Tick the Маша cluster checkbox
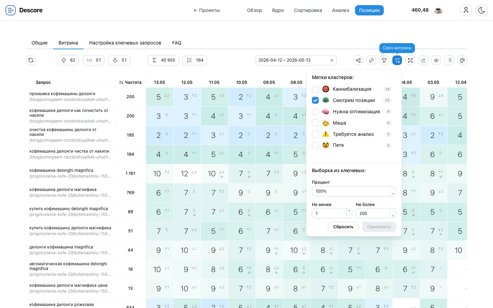This screenshot has width=493, height=308. 315,123
